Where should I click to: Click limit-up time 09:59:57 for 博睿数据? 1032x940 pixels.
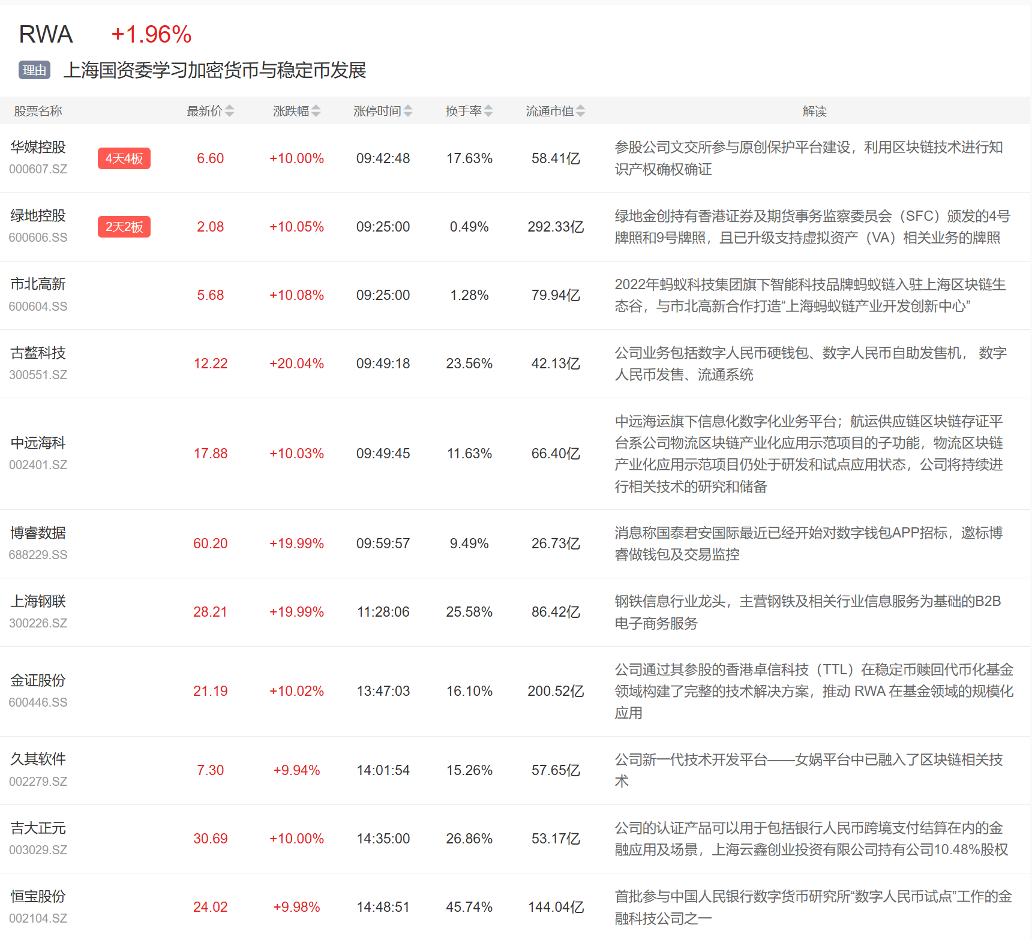(x=383, y=543)
